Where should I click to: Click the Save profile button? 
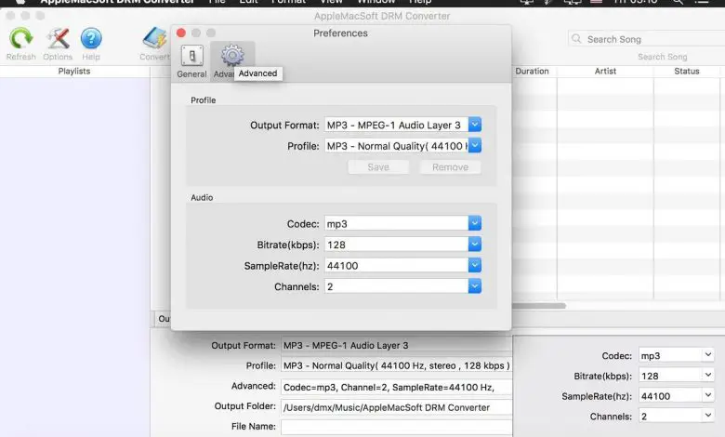pos(378,167)
